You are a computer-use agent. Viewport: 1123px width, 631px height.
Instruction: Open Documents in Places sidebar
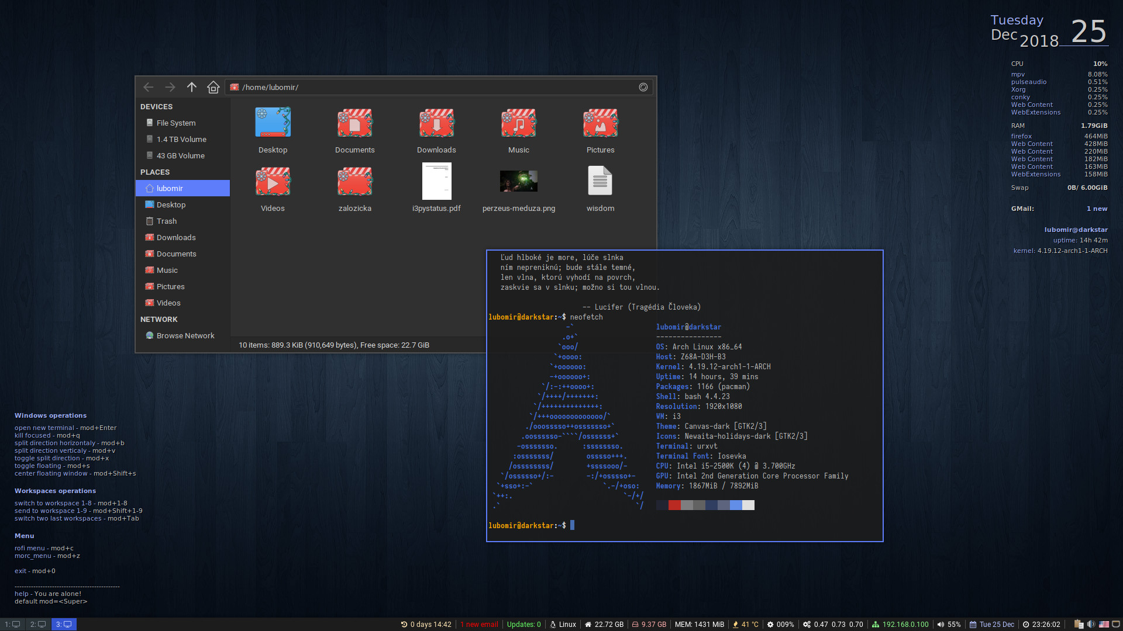182,254
